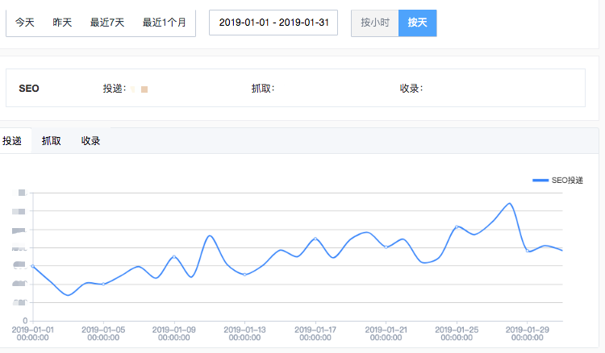Click the highest peak of the SEO投递 line
The width and height of the screenshot is (605, 353).
click(509, 203)
